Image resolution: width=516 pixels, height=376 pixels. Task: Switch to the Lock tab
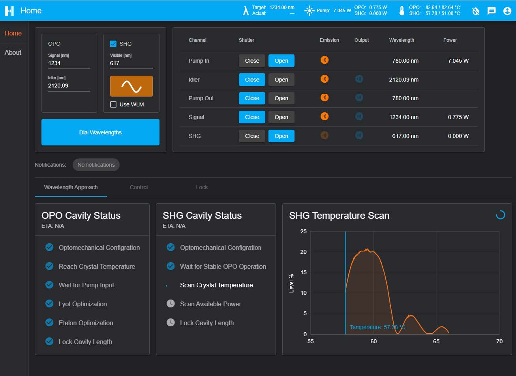(202, 187)
